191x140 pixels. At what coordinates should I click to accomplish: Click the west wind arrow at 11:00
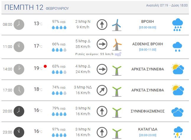coord(102,44)
